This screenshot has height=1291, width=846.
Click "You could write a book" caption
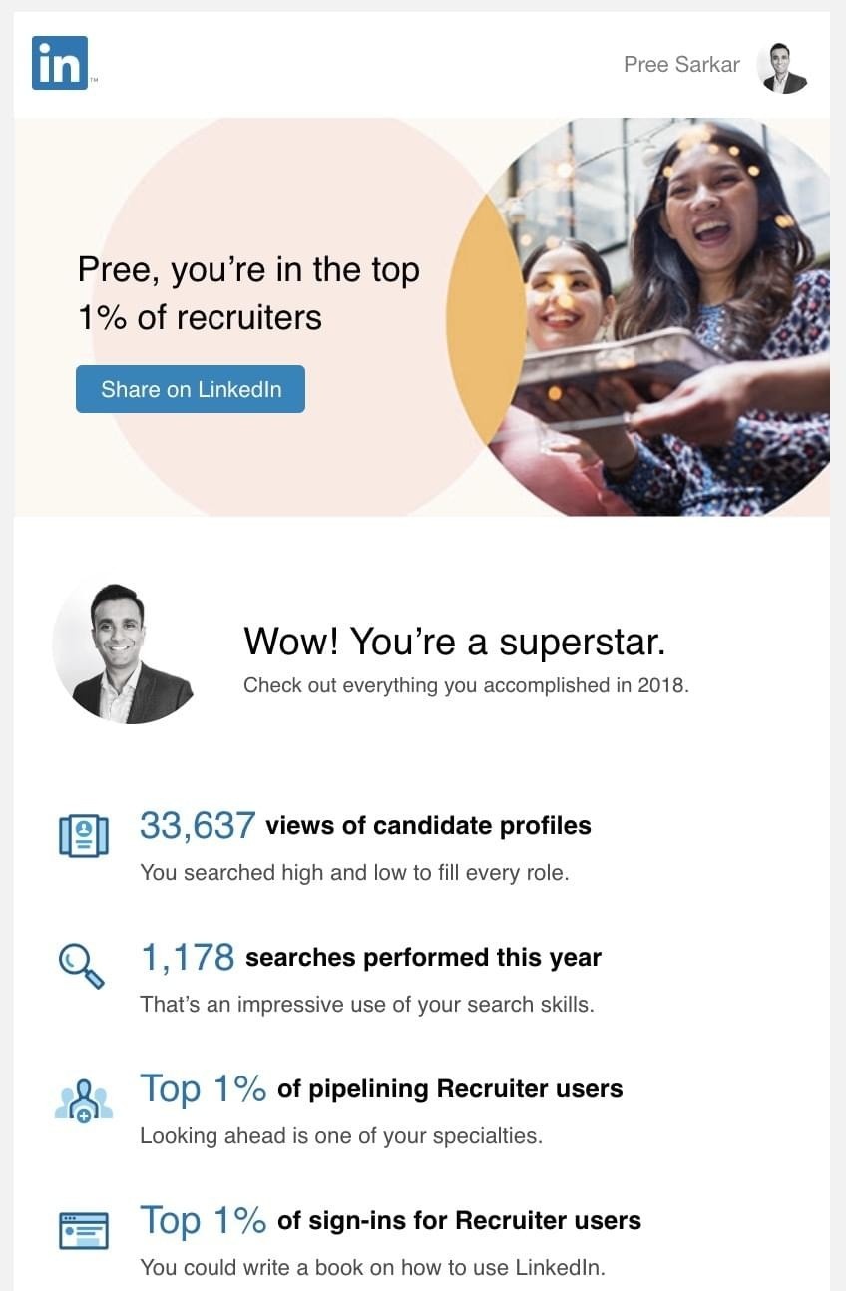point(372,1268)
